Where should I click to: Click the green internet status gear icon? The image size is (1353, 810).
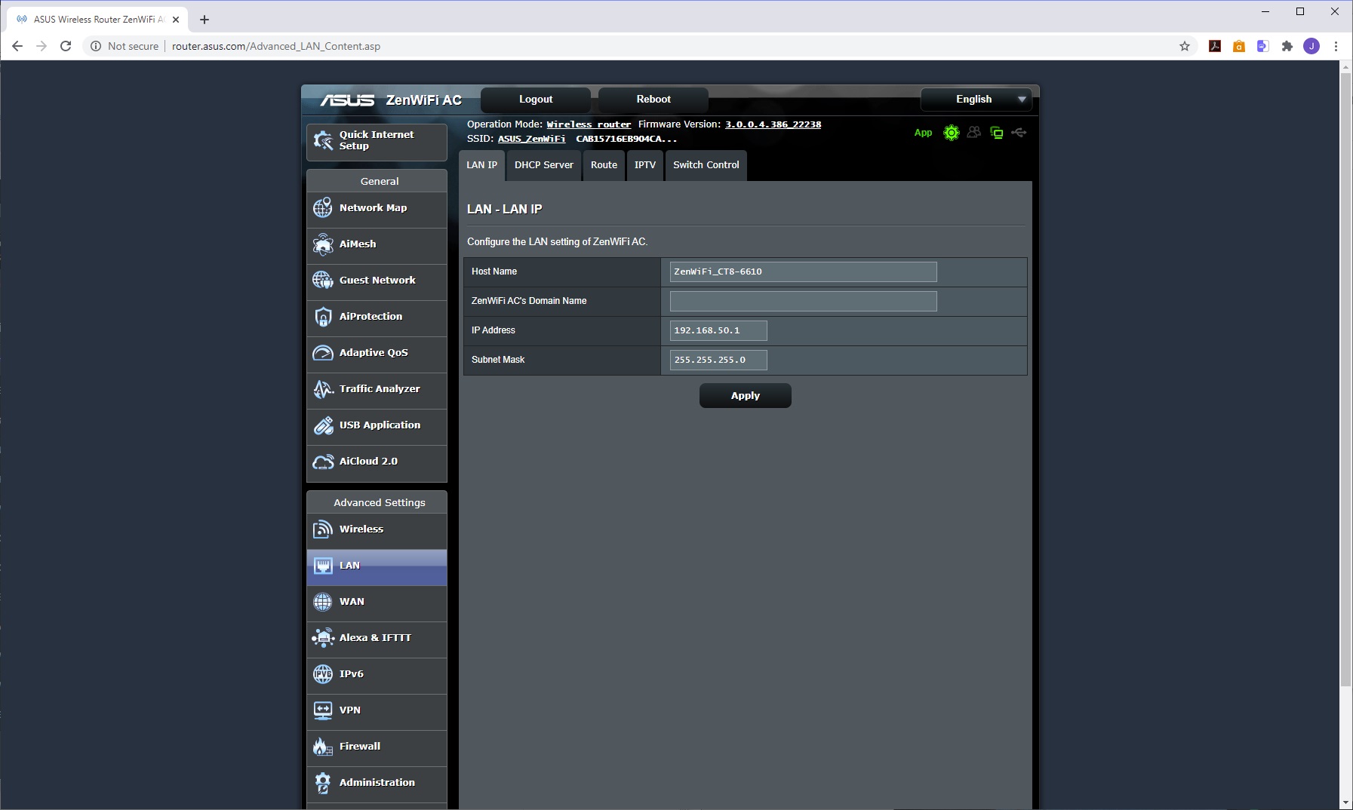point(952,133)
